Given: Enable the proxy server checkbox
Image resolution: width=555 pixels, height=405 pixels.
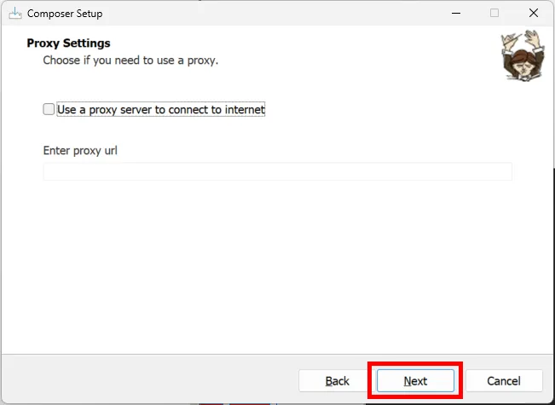Looking at the screenshot, I should (49, 109).
